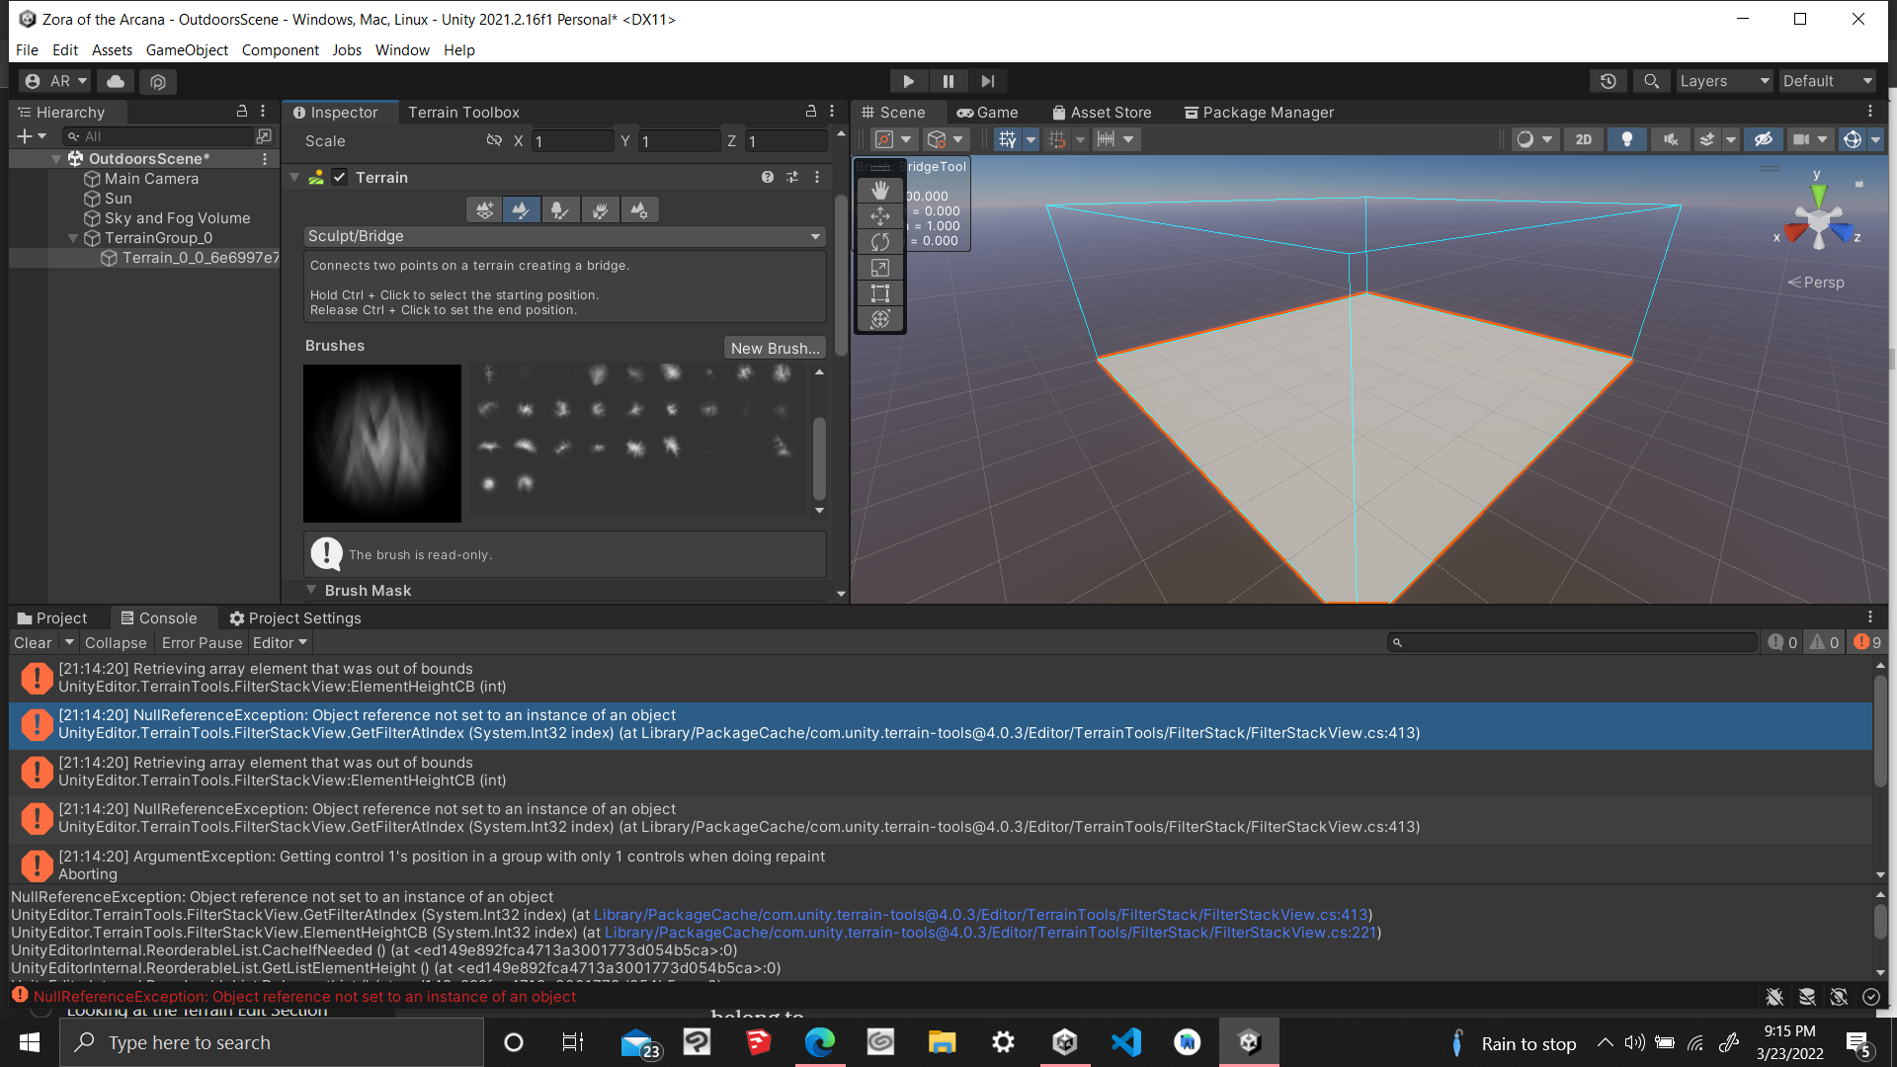The width and height of the screenshot is (1897, 1067).
Task: Select the Paint Details terrain tool
Action: click(600, 209)
